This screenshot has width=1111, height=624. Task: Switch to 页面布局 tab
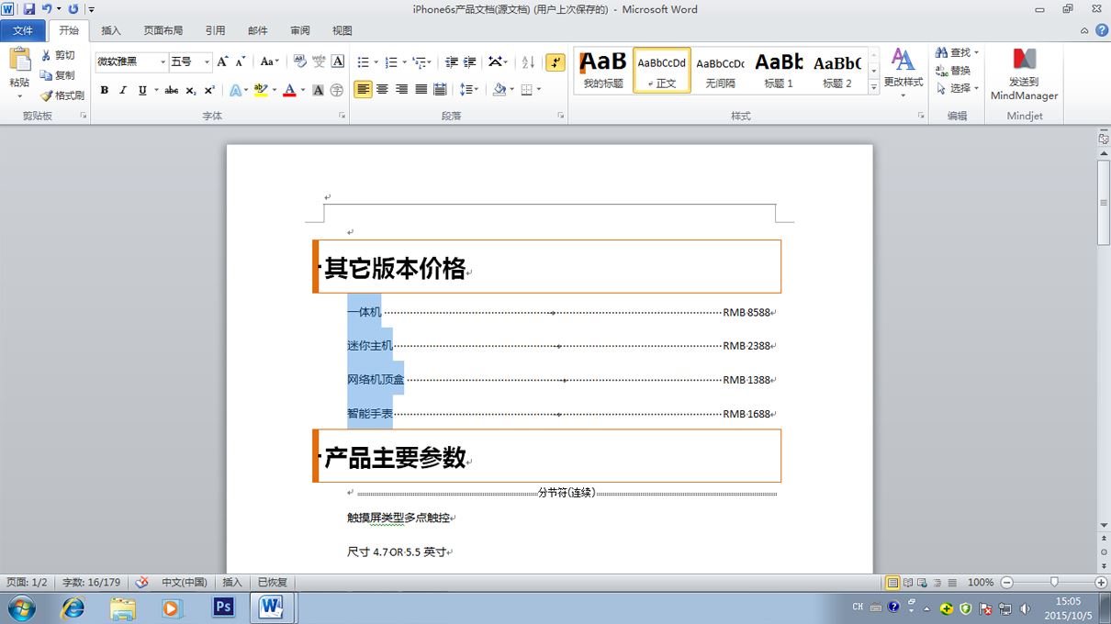[x=163, y=30]
